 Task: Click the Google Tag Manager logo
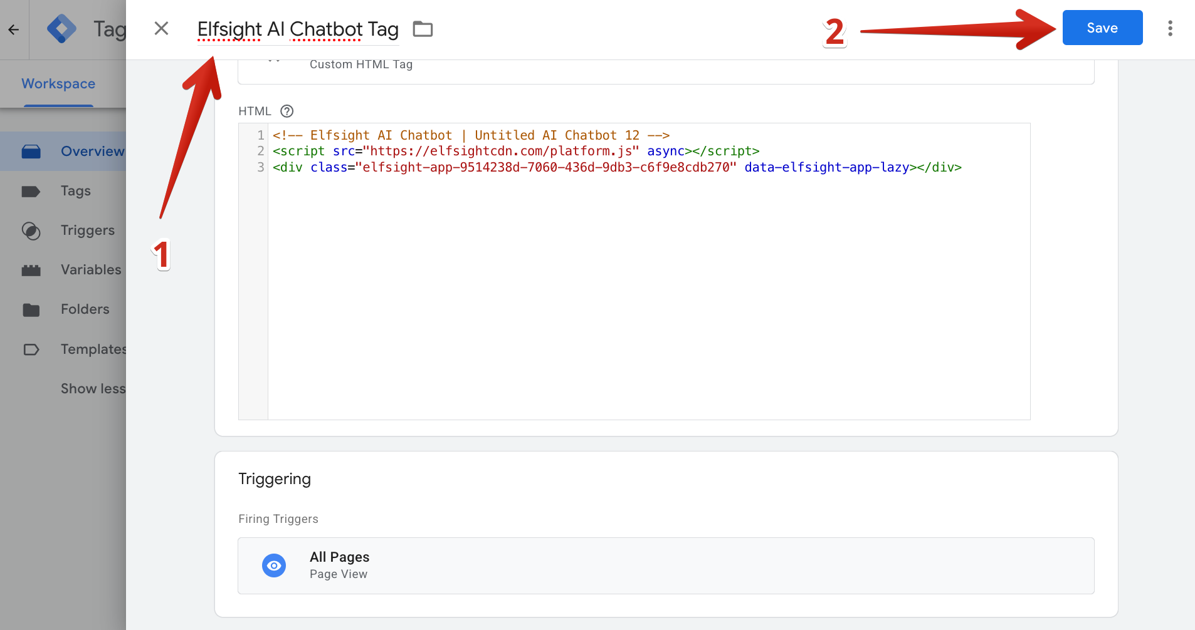[x=61, y=29]
